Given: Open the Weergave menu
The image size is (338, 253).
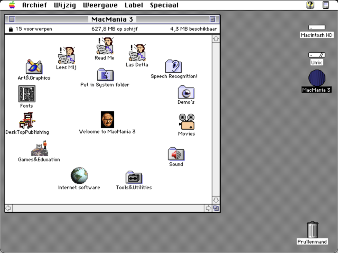Looking at the screenshot, I should point(100,5).
